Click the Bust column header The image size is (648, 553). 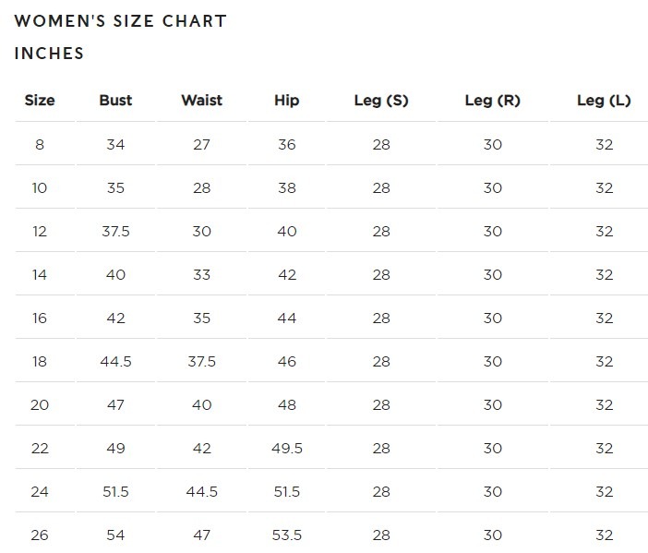(x=115, y=101)
